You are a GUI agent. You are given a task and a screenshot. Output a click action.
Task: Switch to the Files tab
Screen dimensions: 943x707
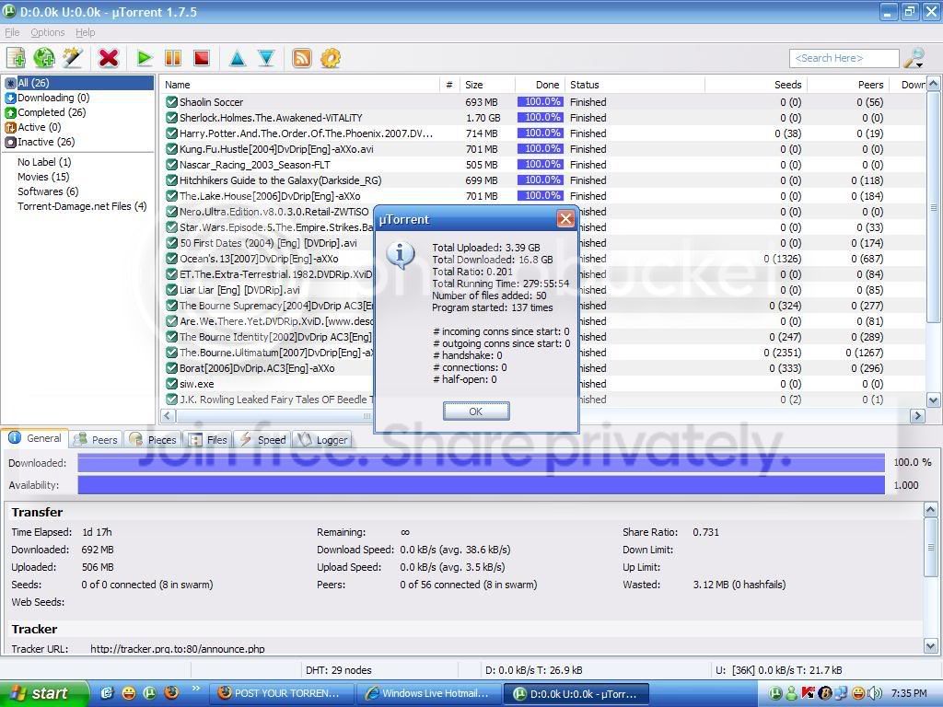208,439
